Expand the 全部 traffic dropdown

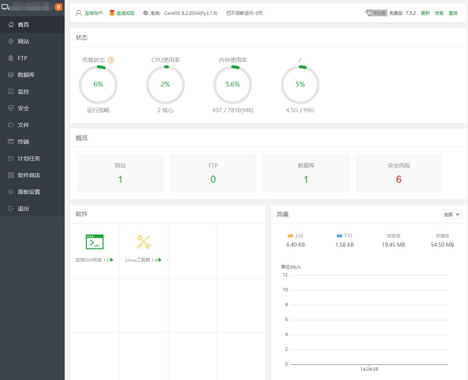pyautogui.click(x=452, y=214)
